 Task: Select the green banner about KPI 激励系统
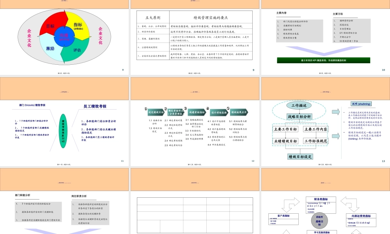tap(324, 59)
